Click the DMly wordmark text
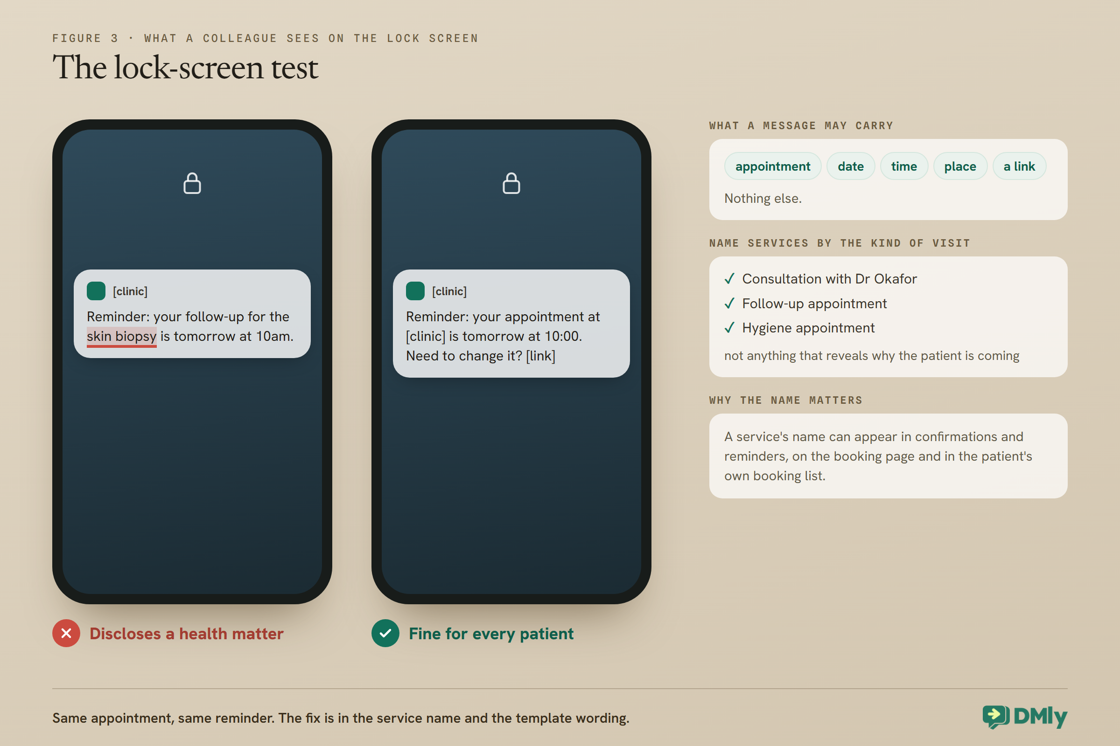Screen dimensions: 1120x746 pos(1041,717)
